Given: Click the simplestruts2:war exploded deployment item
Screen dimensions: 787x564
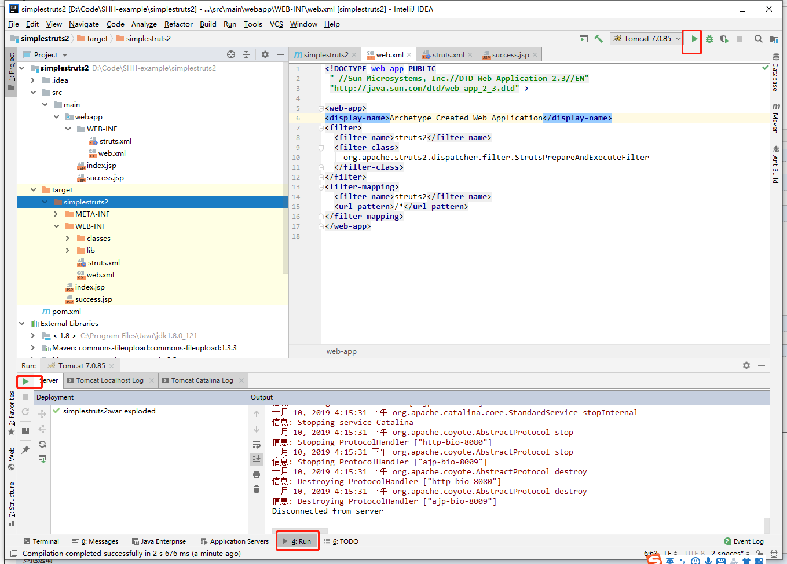Looking at the screenshot, I should pyautogui.click(x=109, y=411).
